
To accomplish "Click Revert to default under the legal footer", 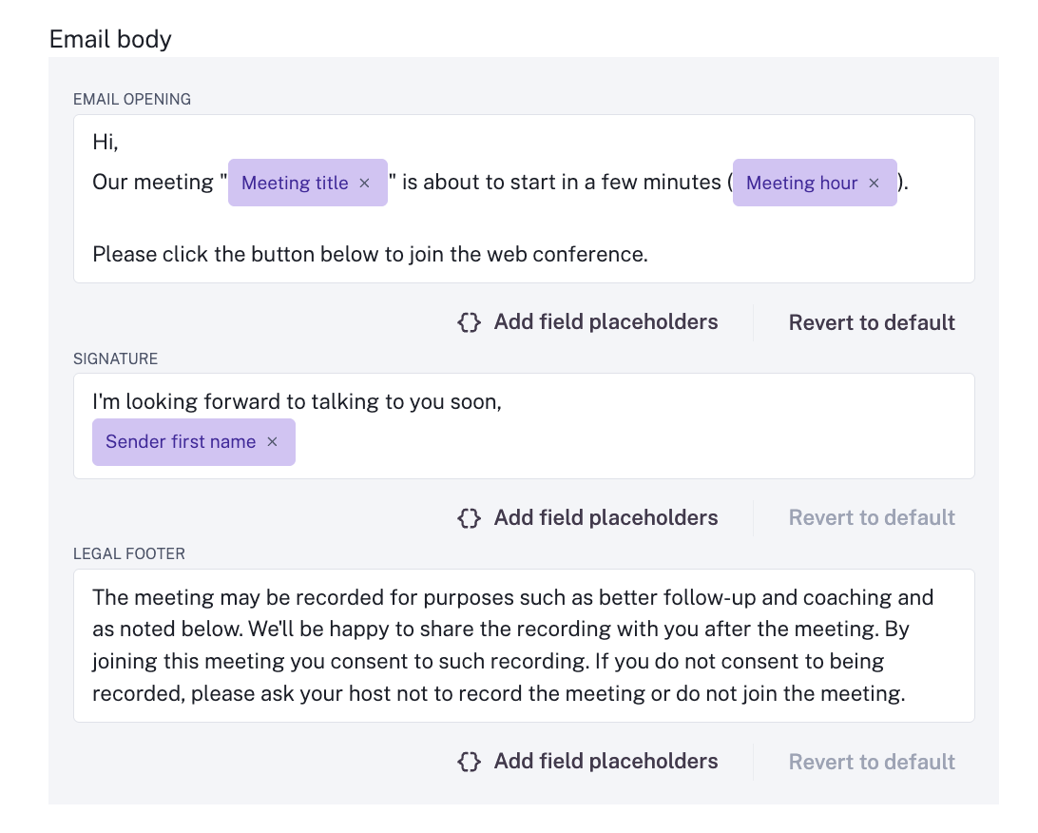I will coord(871,761).
